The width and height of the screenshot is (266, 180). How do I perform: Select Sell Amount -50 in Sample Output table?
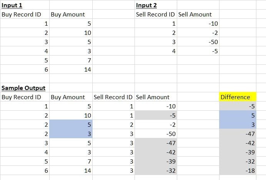tap(156, 134)
